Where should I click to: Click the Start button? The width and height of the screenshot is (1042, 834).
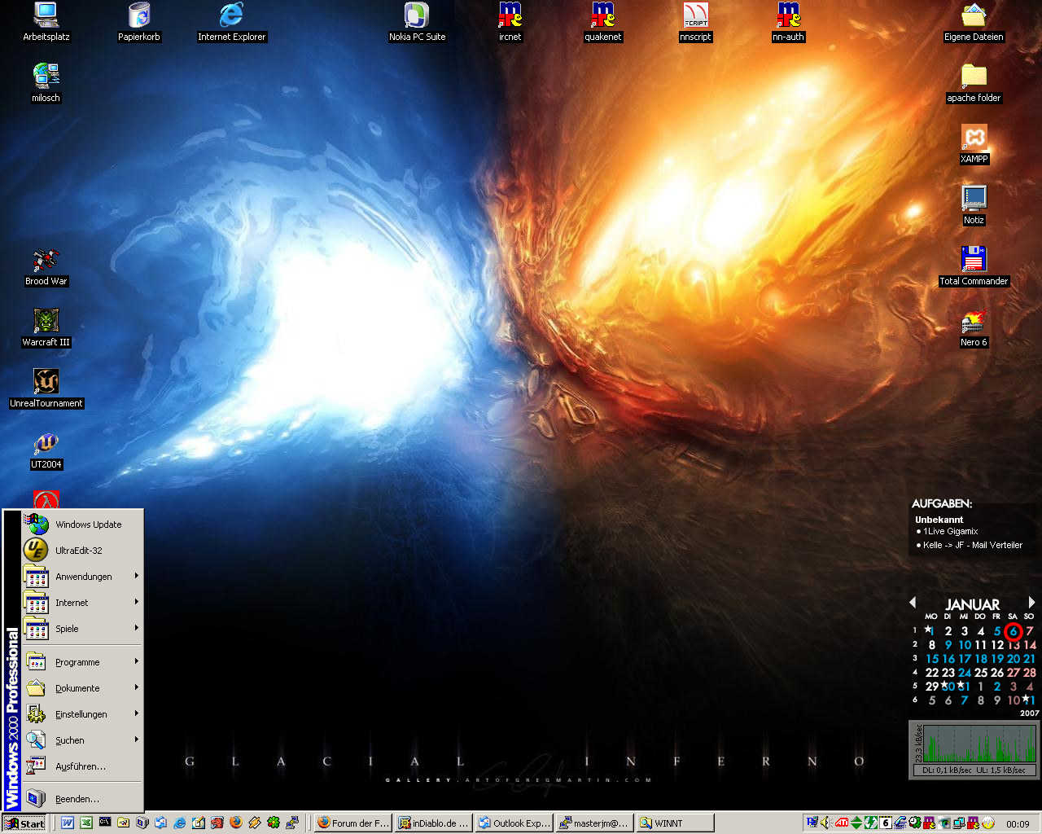pos(25,823)
